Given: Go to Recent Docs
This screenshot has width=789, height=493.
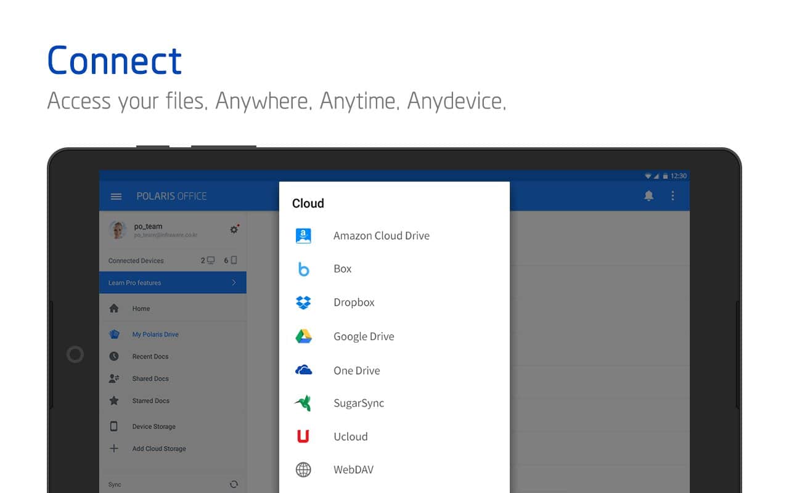Looking at the screenshot, I should pyautogui.click(x=150, y=357).
